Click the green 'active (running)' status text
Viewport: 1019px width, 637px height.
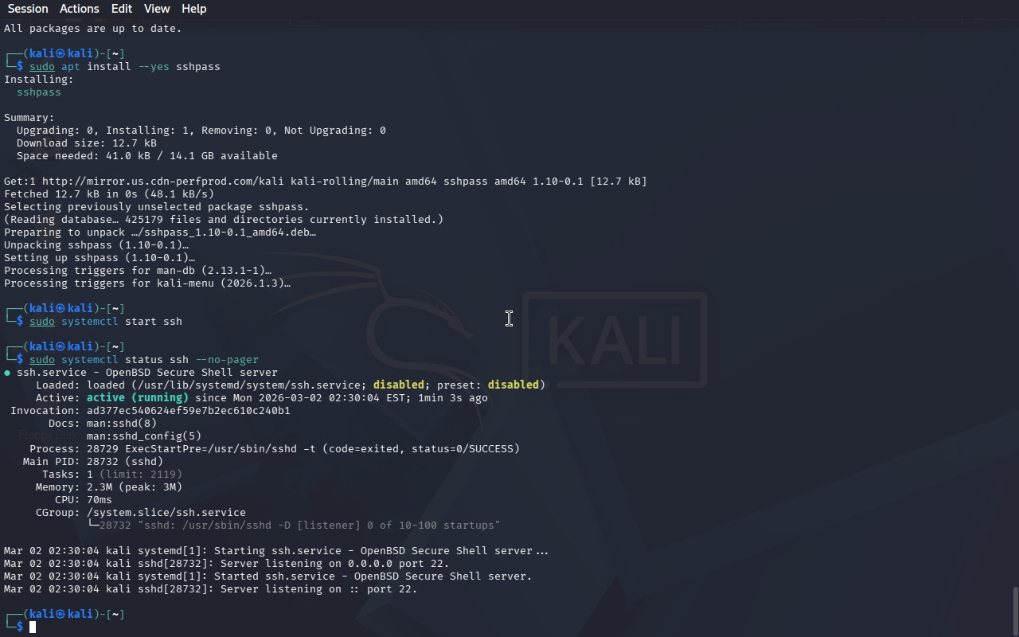(138, 398)
